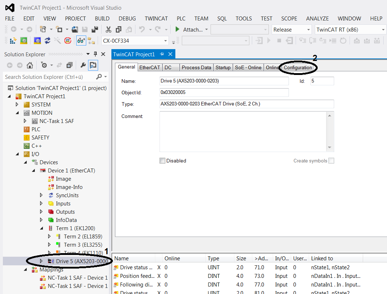The height and width of the screenshot is (294, 387).
Task: Expand the NC-Task 1 SAF node
Action: [x=25, y=121]
